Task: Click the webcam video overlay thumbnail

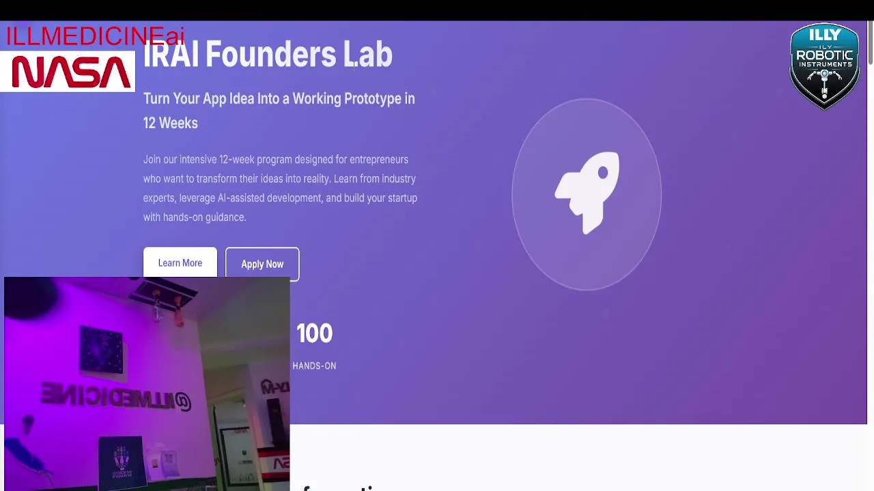Action: [147, 383]
